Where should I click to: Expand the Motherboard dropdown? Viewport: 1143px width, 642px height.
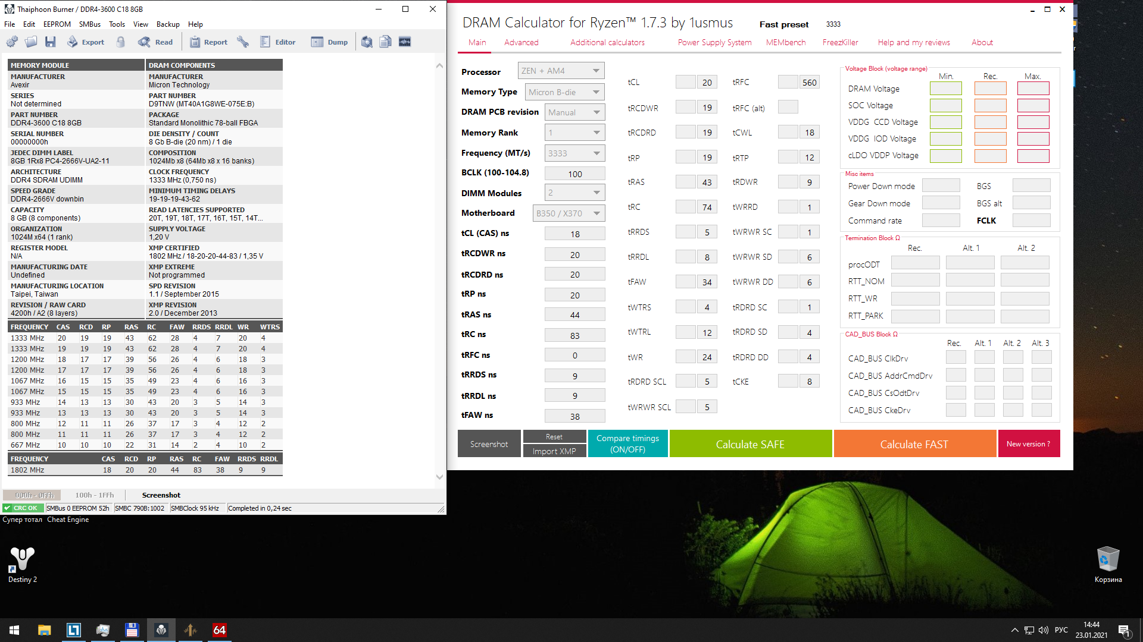tap(569, 213)
